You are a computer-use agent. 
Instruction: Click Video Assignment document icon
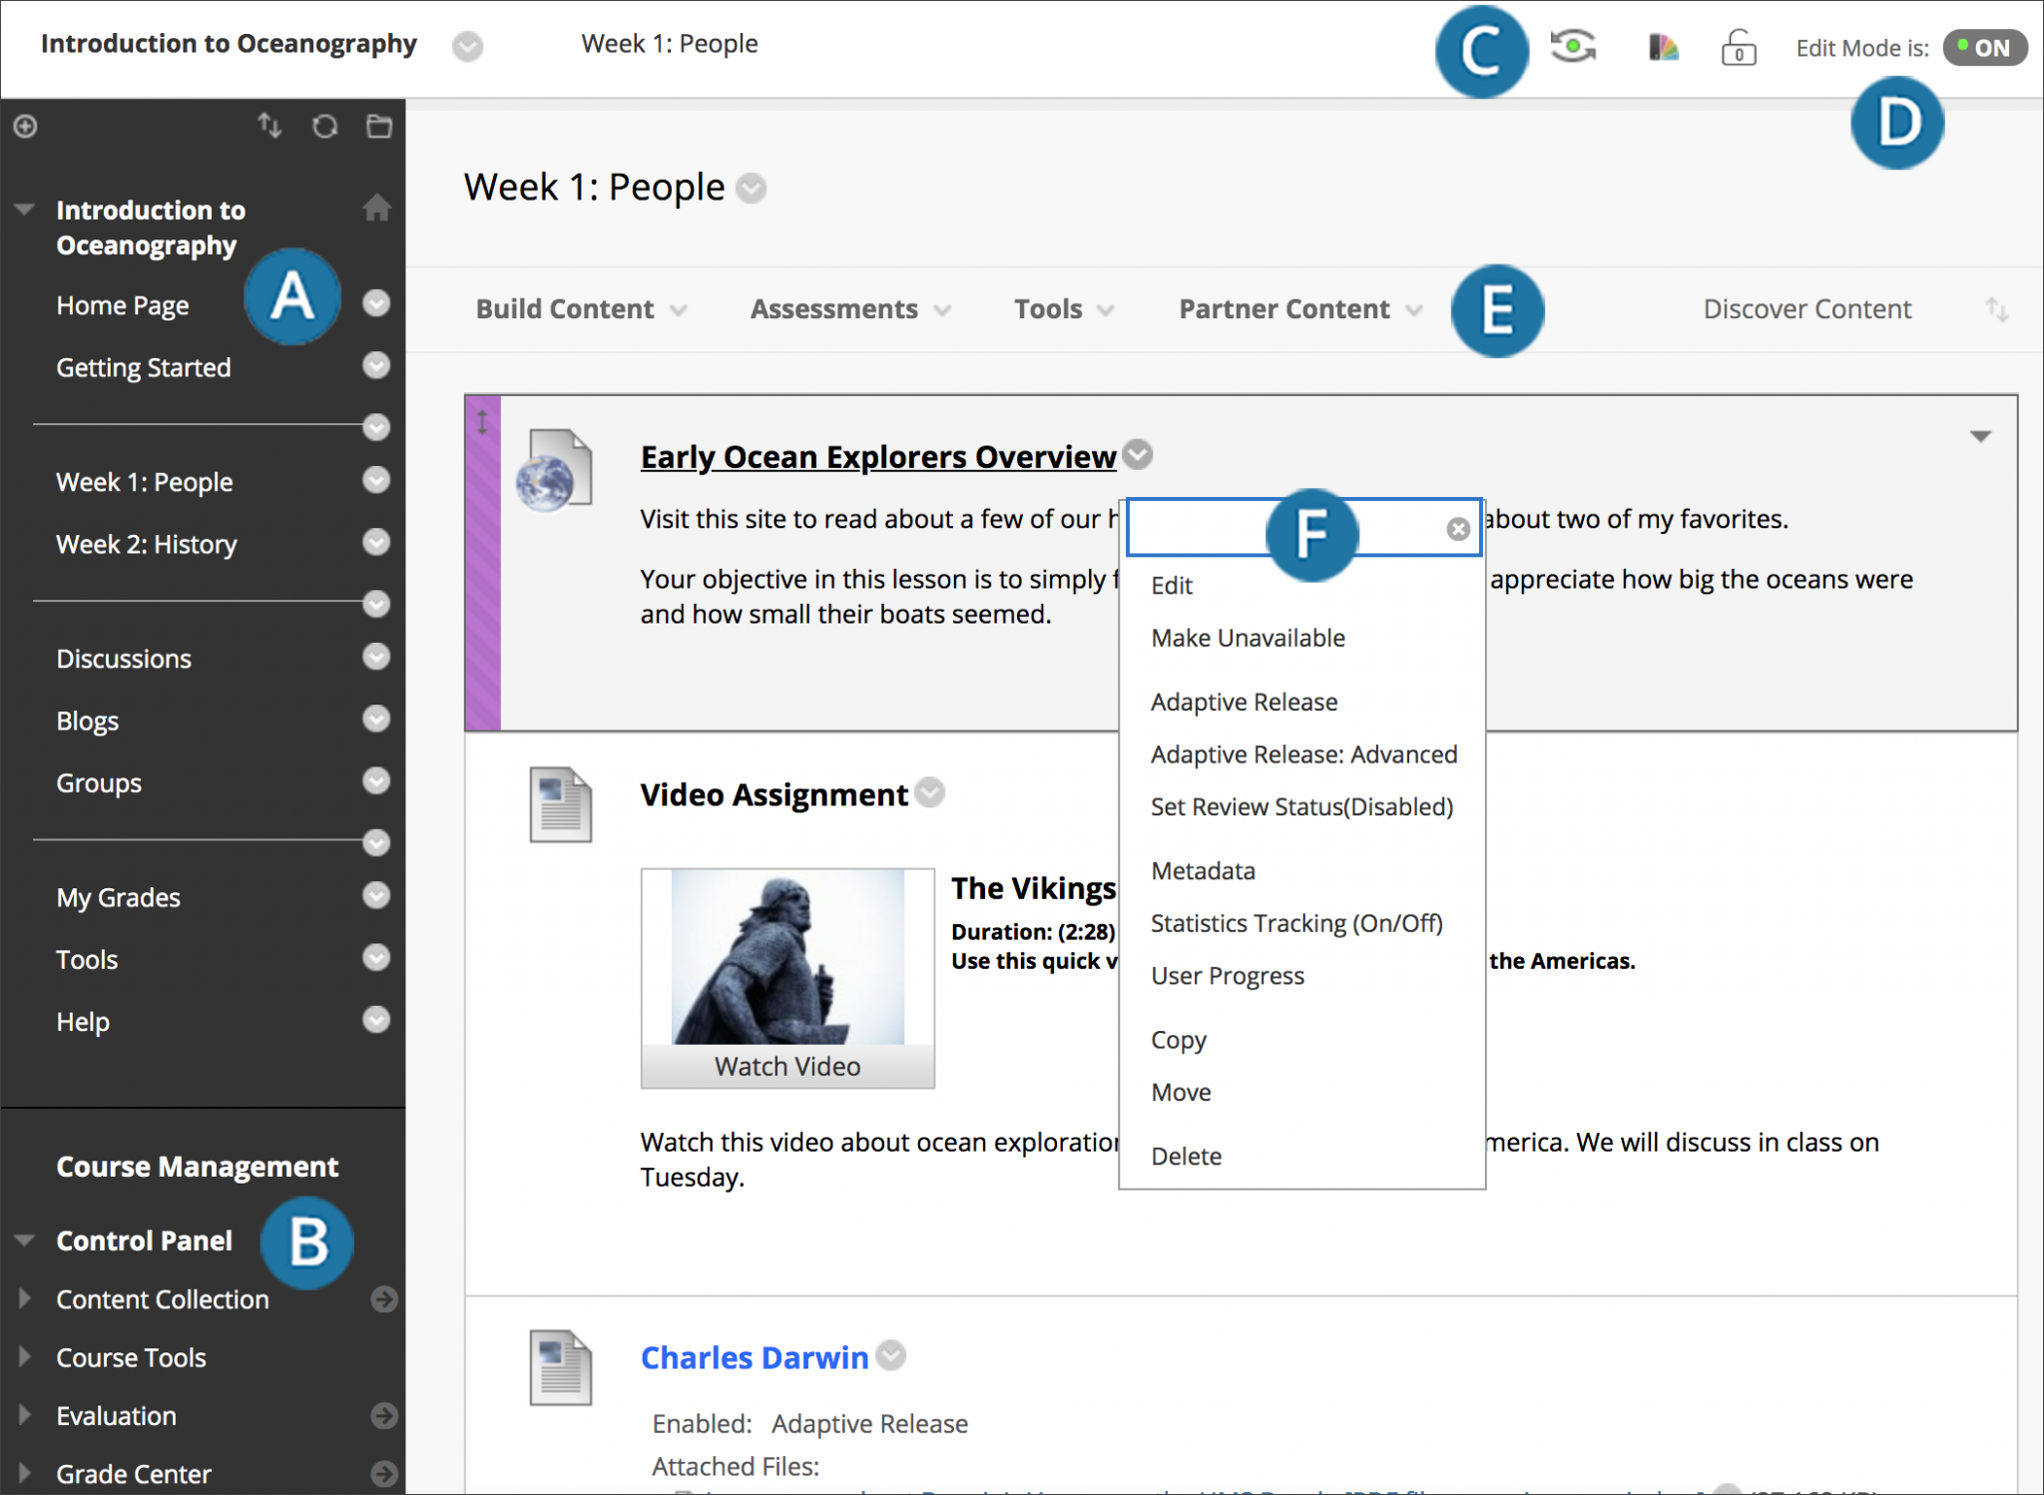point(560,804)
